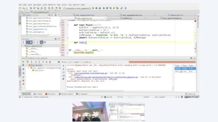Click the search magnifier icon in test toolbar
This screenshot has width=218, height=122.
click(x=59, y=62)
